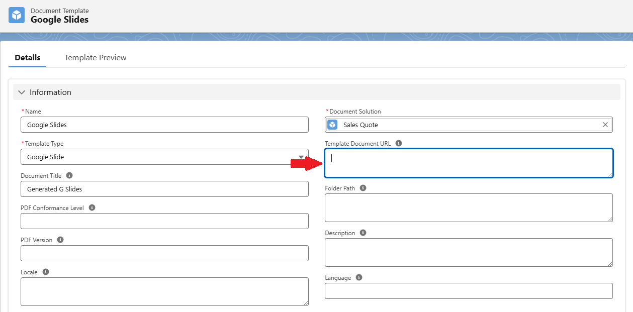
Task: Click info icon beside PDF Conformance Level
Action: (x=92, y=207)
